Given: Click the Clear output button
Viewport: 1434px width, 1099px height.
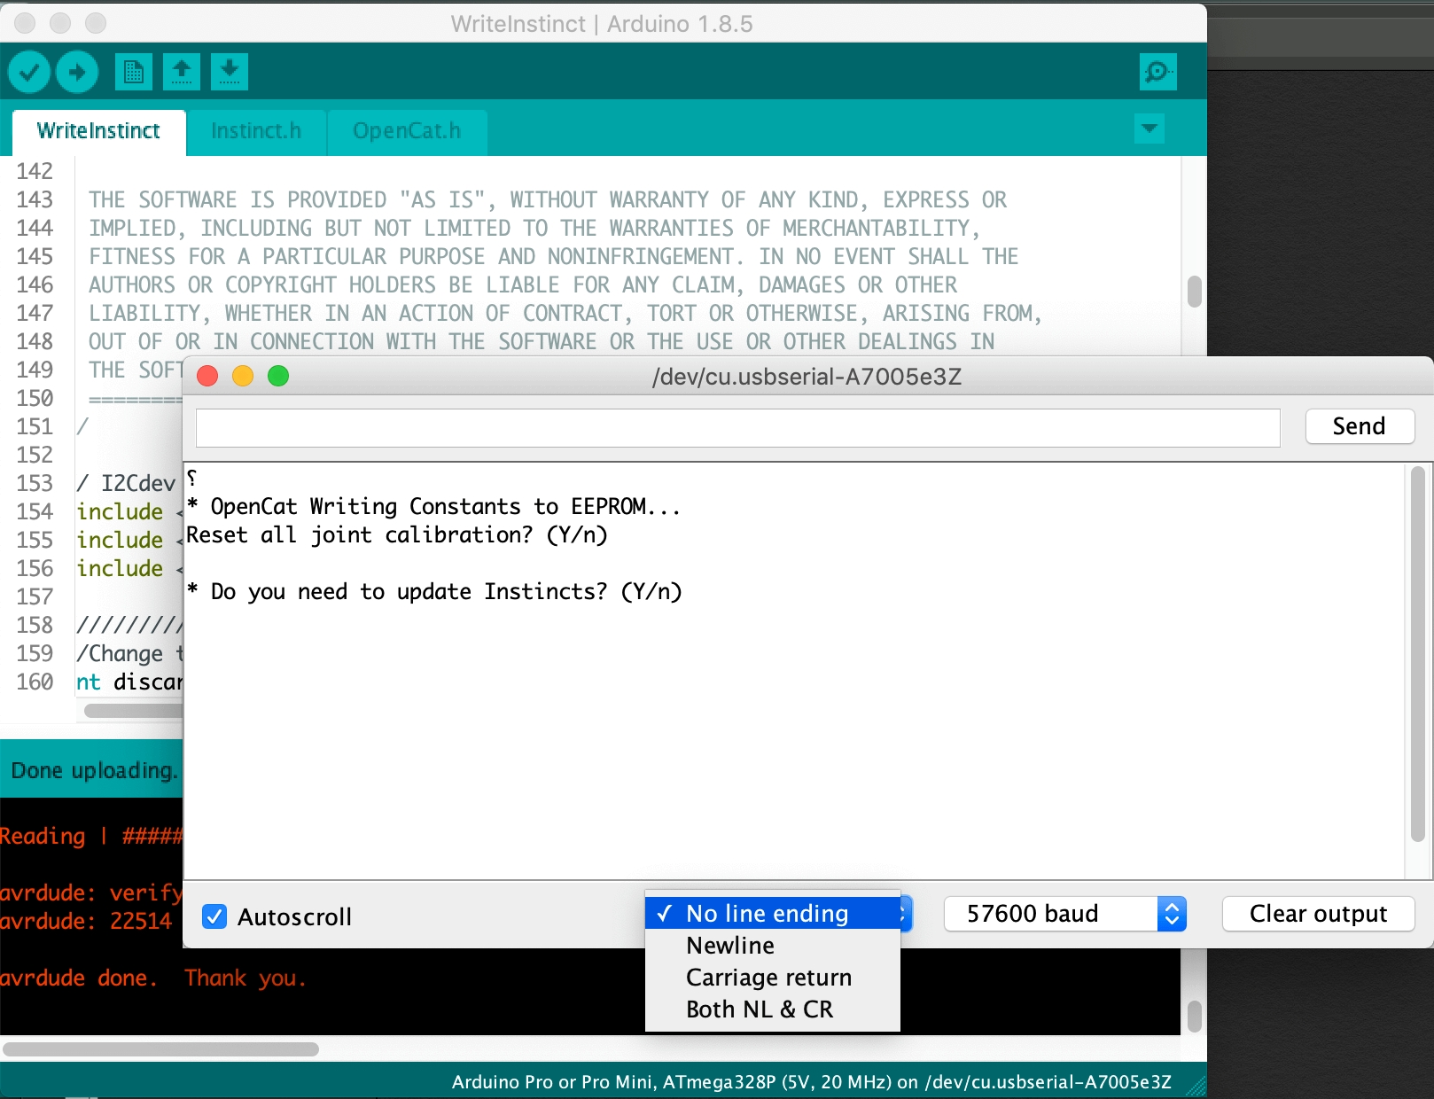Looking at the screenshot, I should (x=1318, y=914).
